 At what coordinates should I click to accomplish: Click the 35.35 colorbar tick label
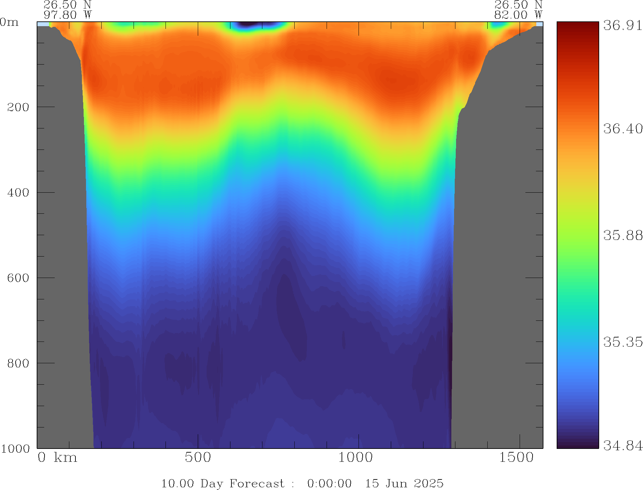tap(623, 342)
